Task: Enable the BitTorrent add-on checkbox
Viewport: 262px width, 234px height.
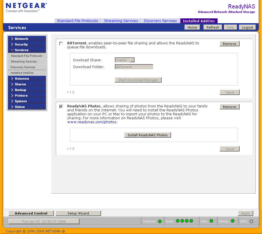Action: click(x=61, y=44)
